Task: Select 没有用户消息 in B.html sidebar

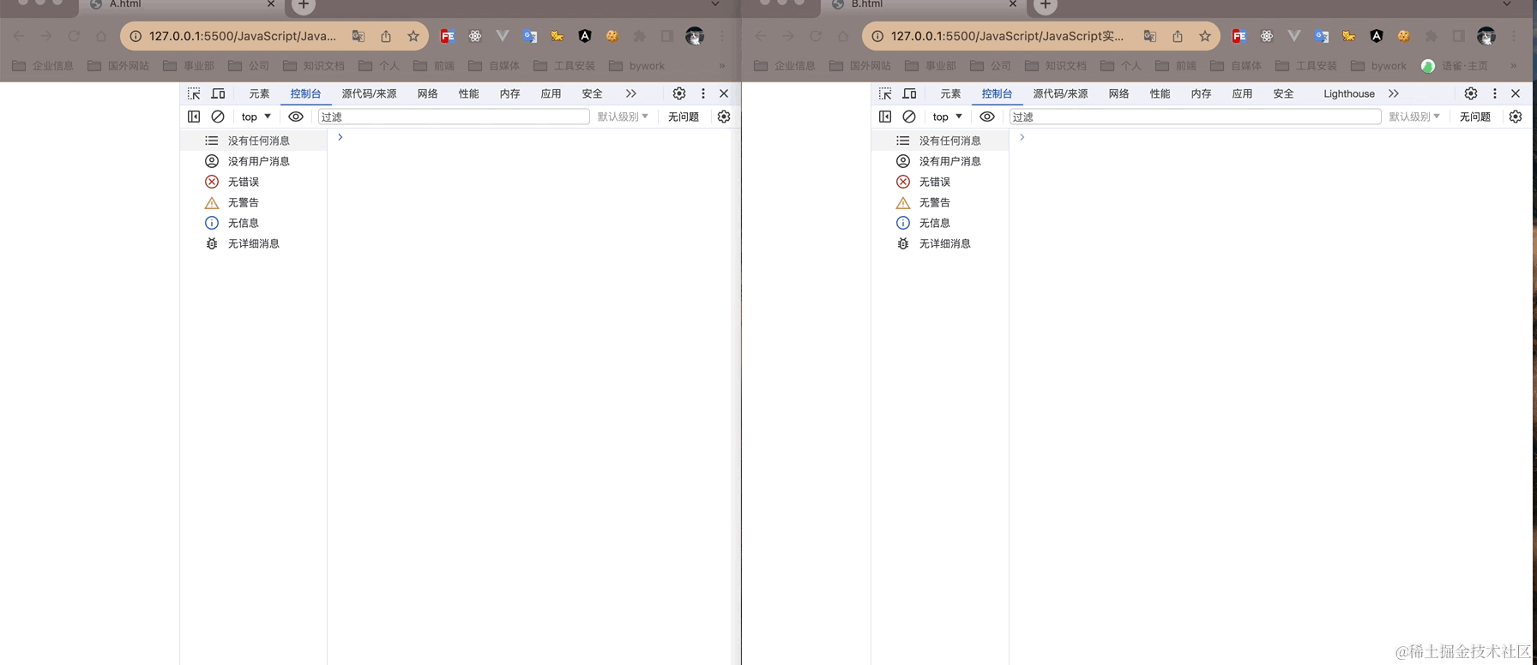Action: pos(941,161)
